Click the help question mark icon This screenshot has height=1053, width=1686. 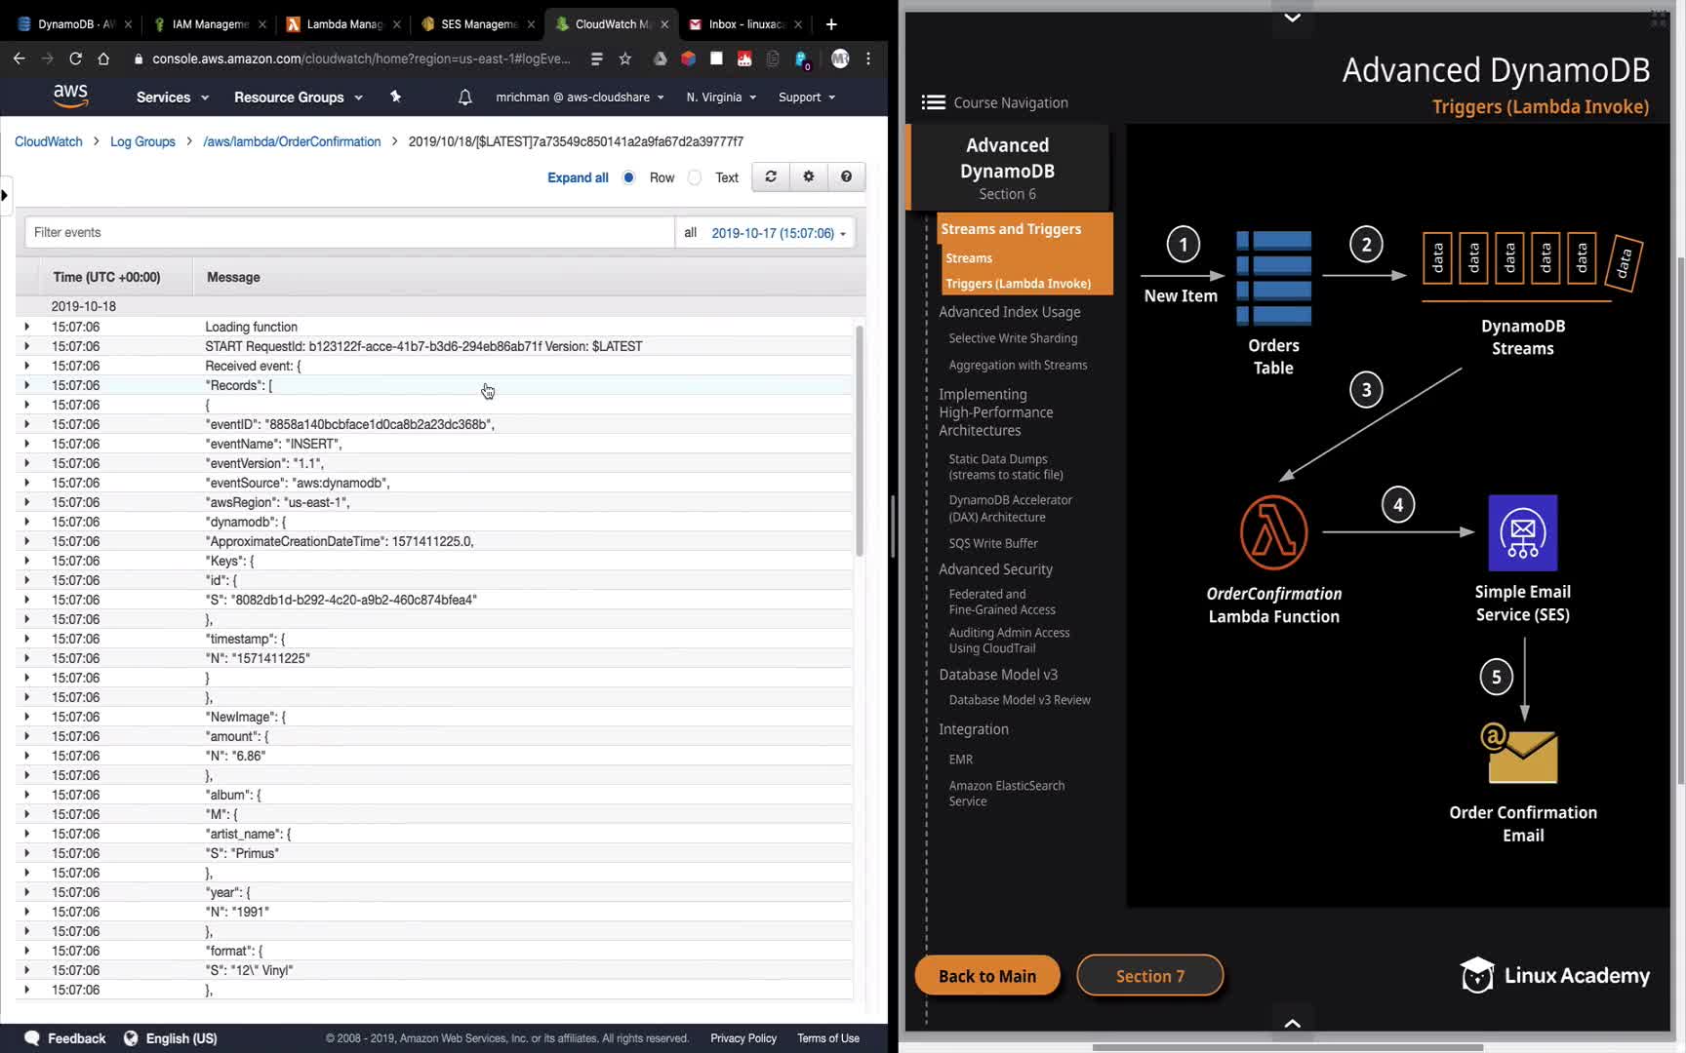point(846,176)
